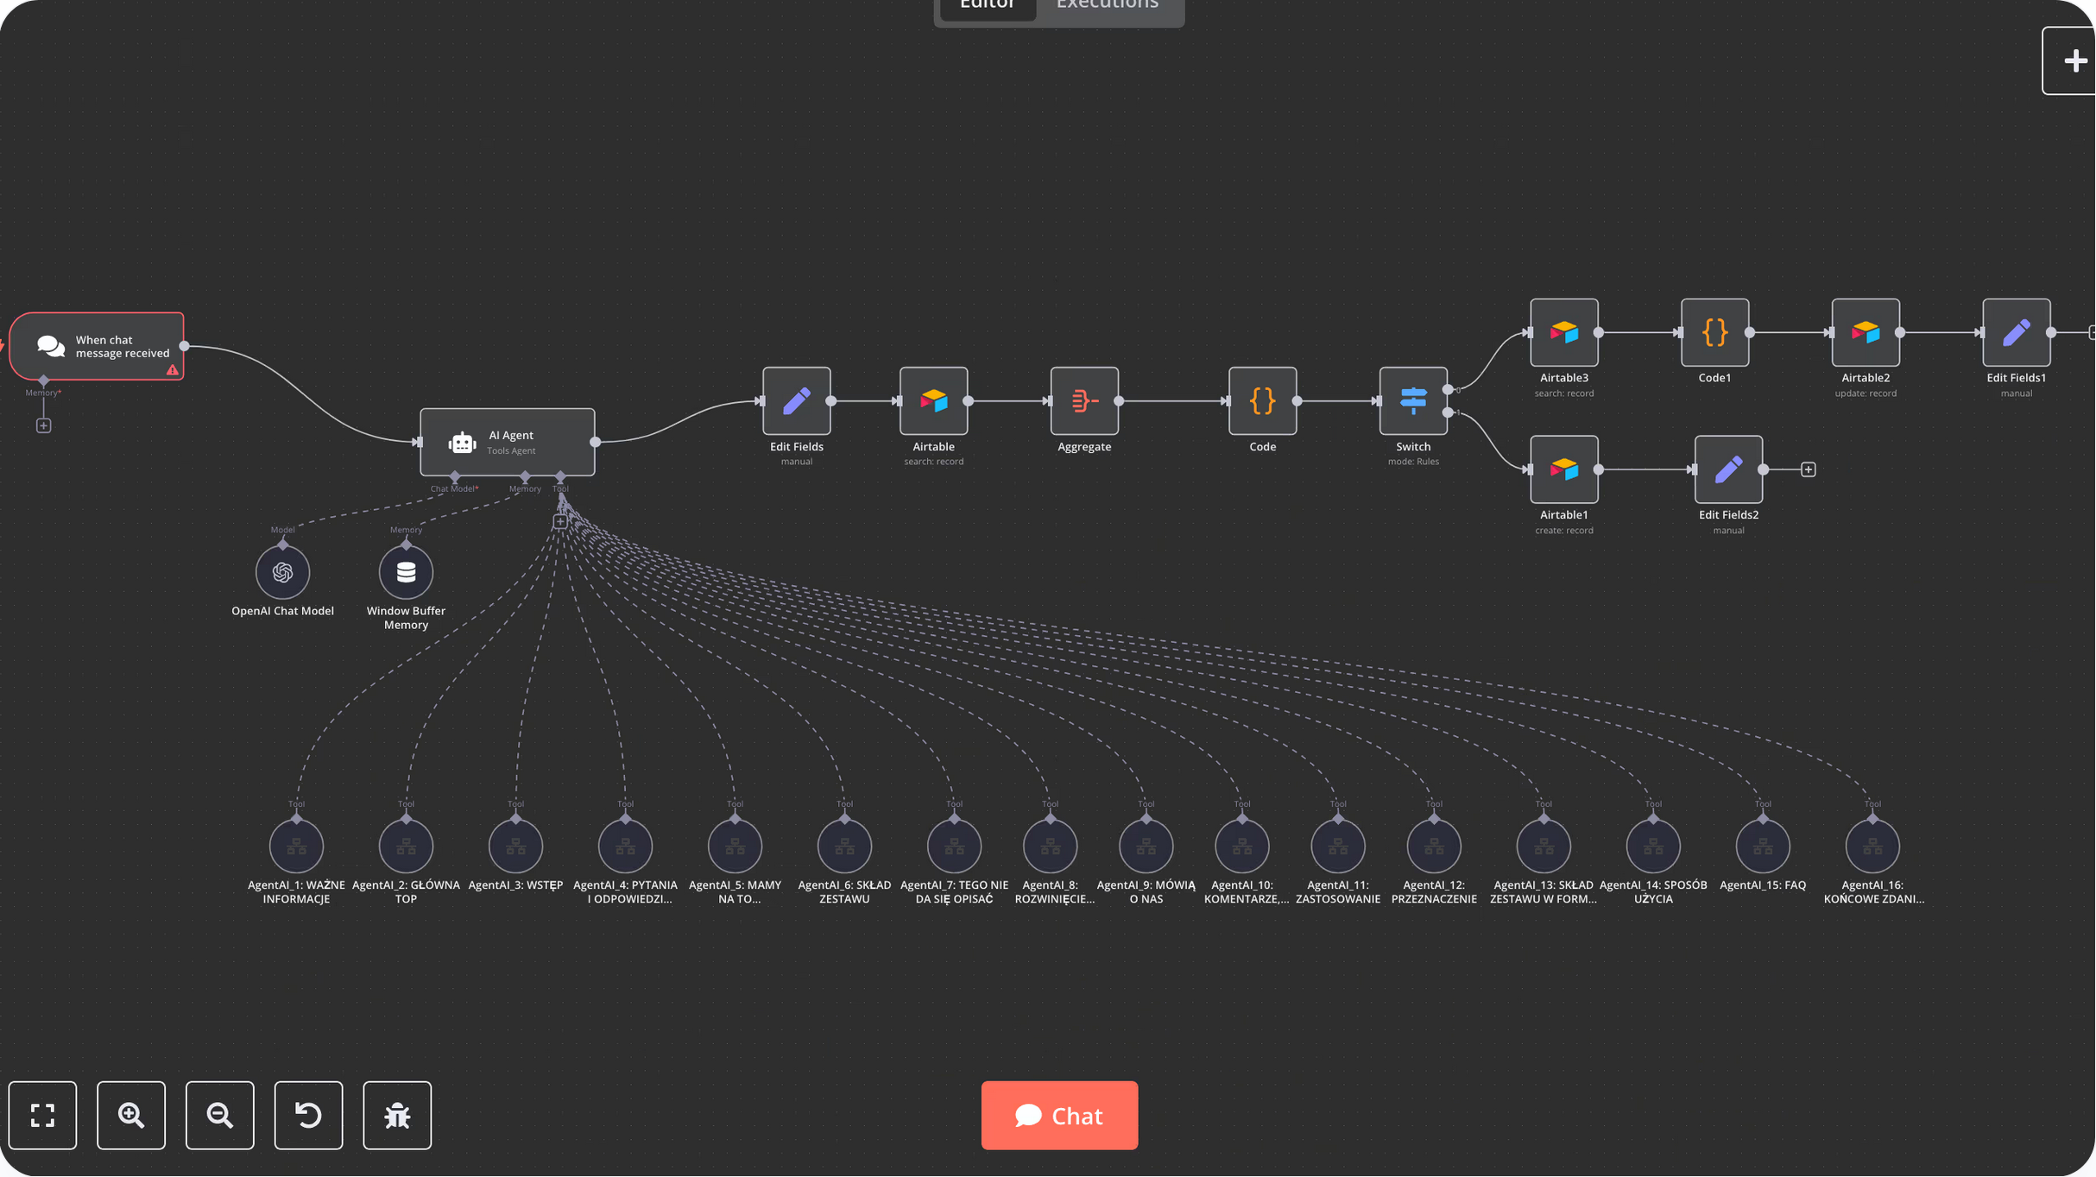Open tool AgentAI_5: MAMY NA TO

pos(735,847)
